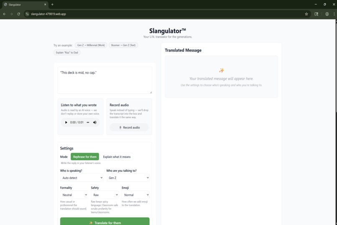Mute the audio player volume

pos(94,122)
